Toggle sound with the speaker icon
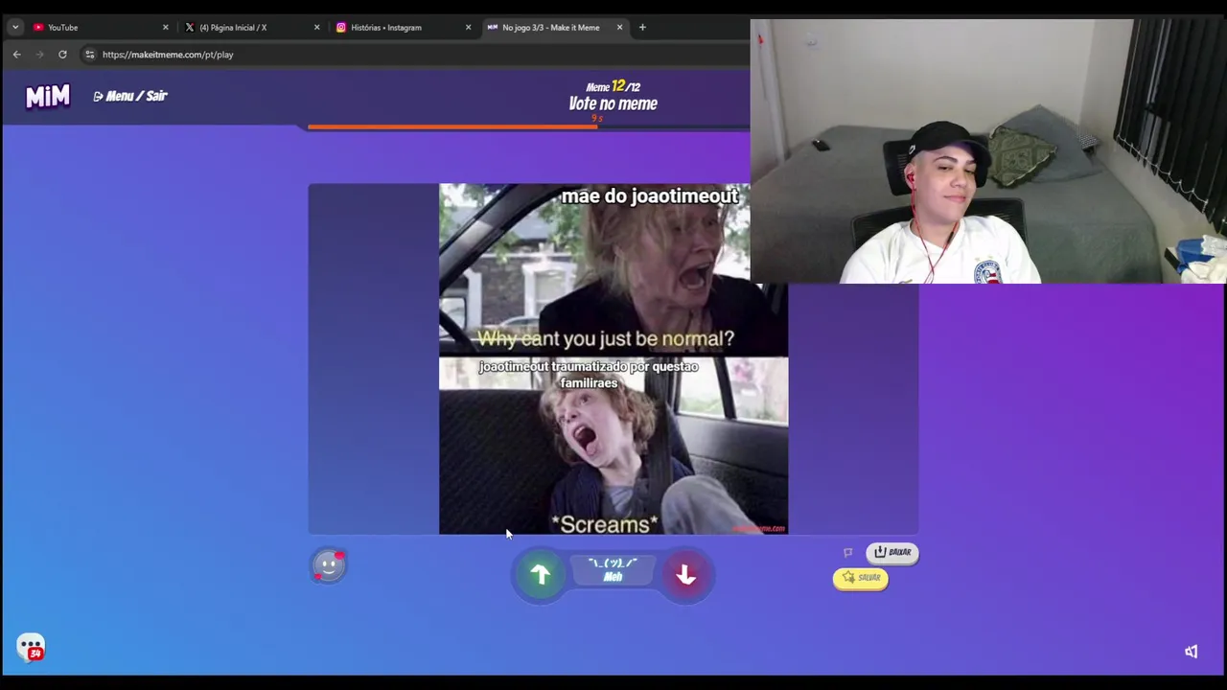Viewport: 1227px width, 690px height. coord(1191,652)
